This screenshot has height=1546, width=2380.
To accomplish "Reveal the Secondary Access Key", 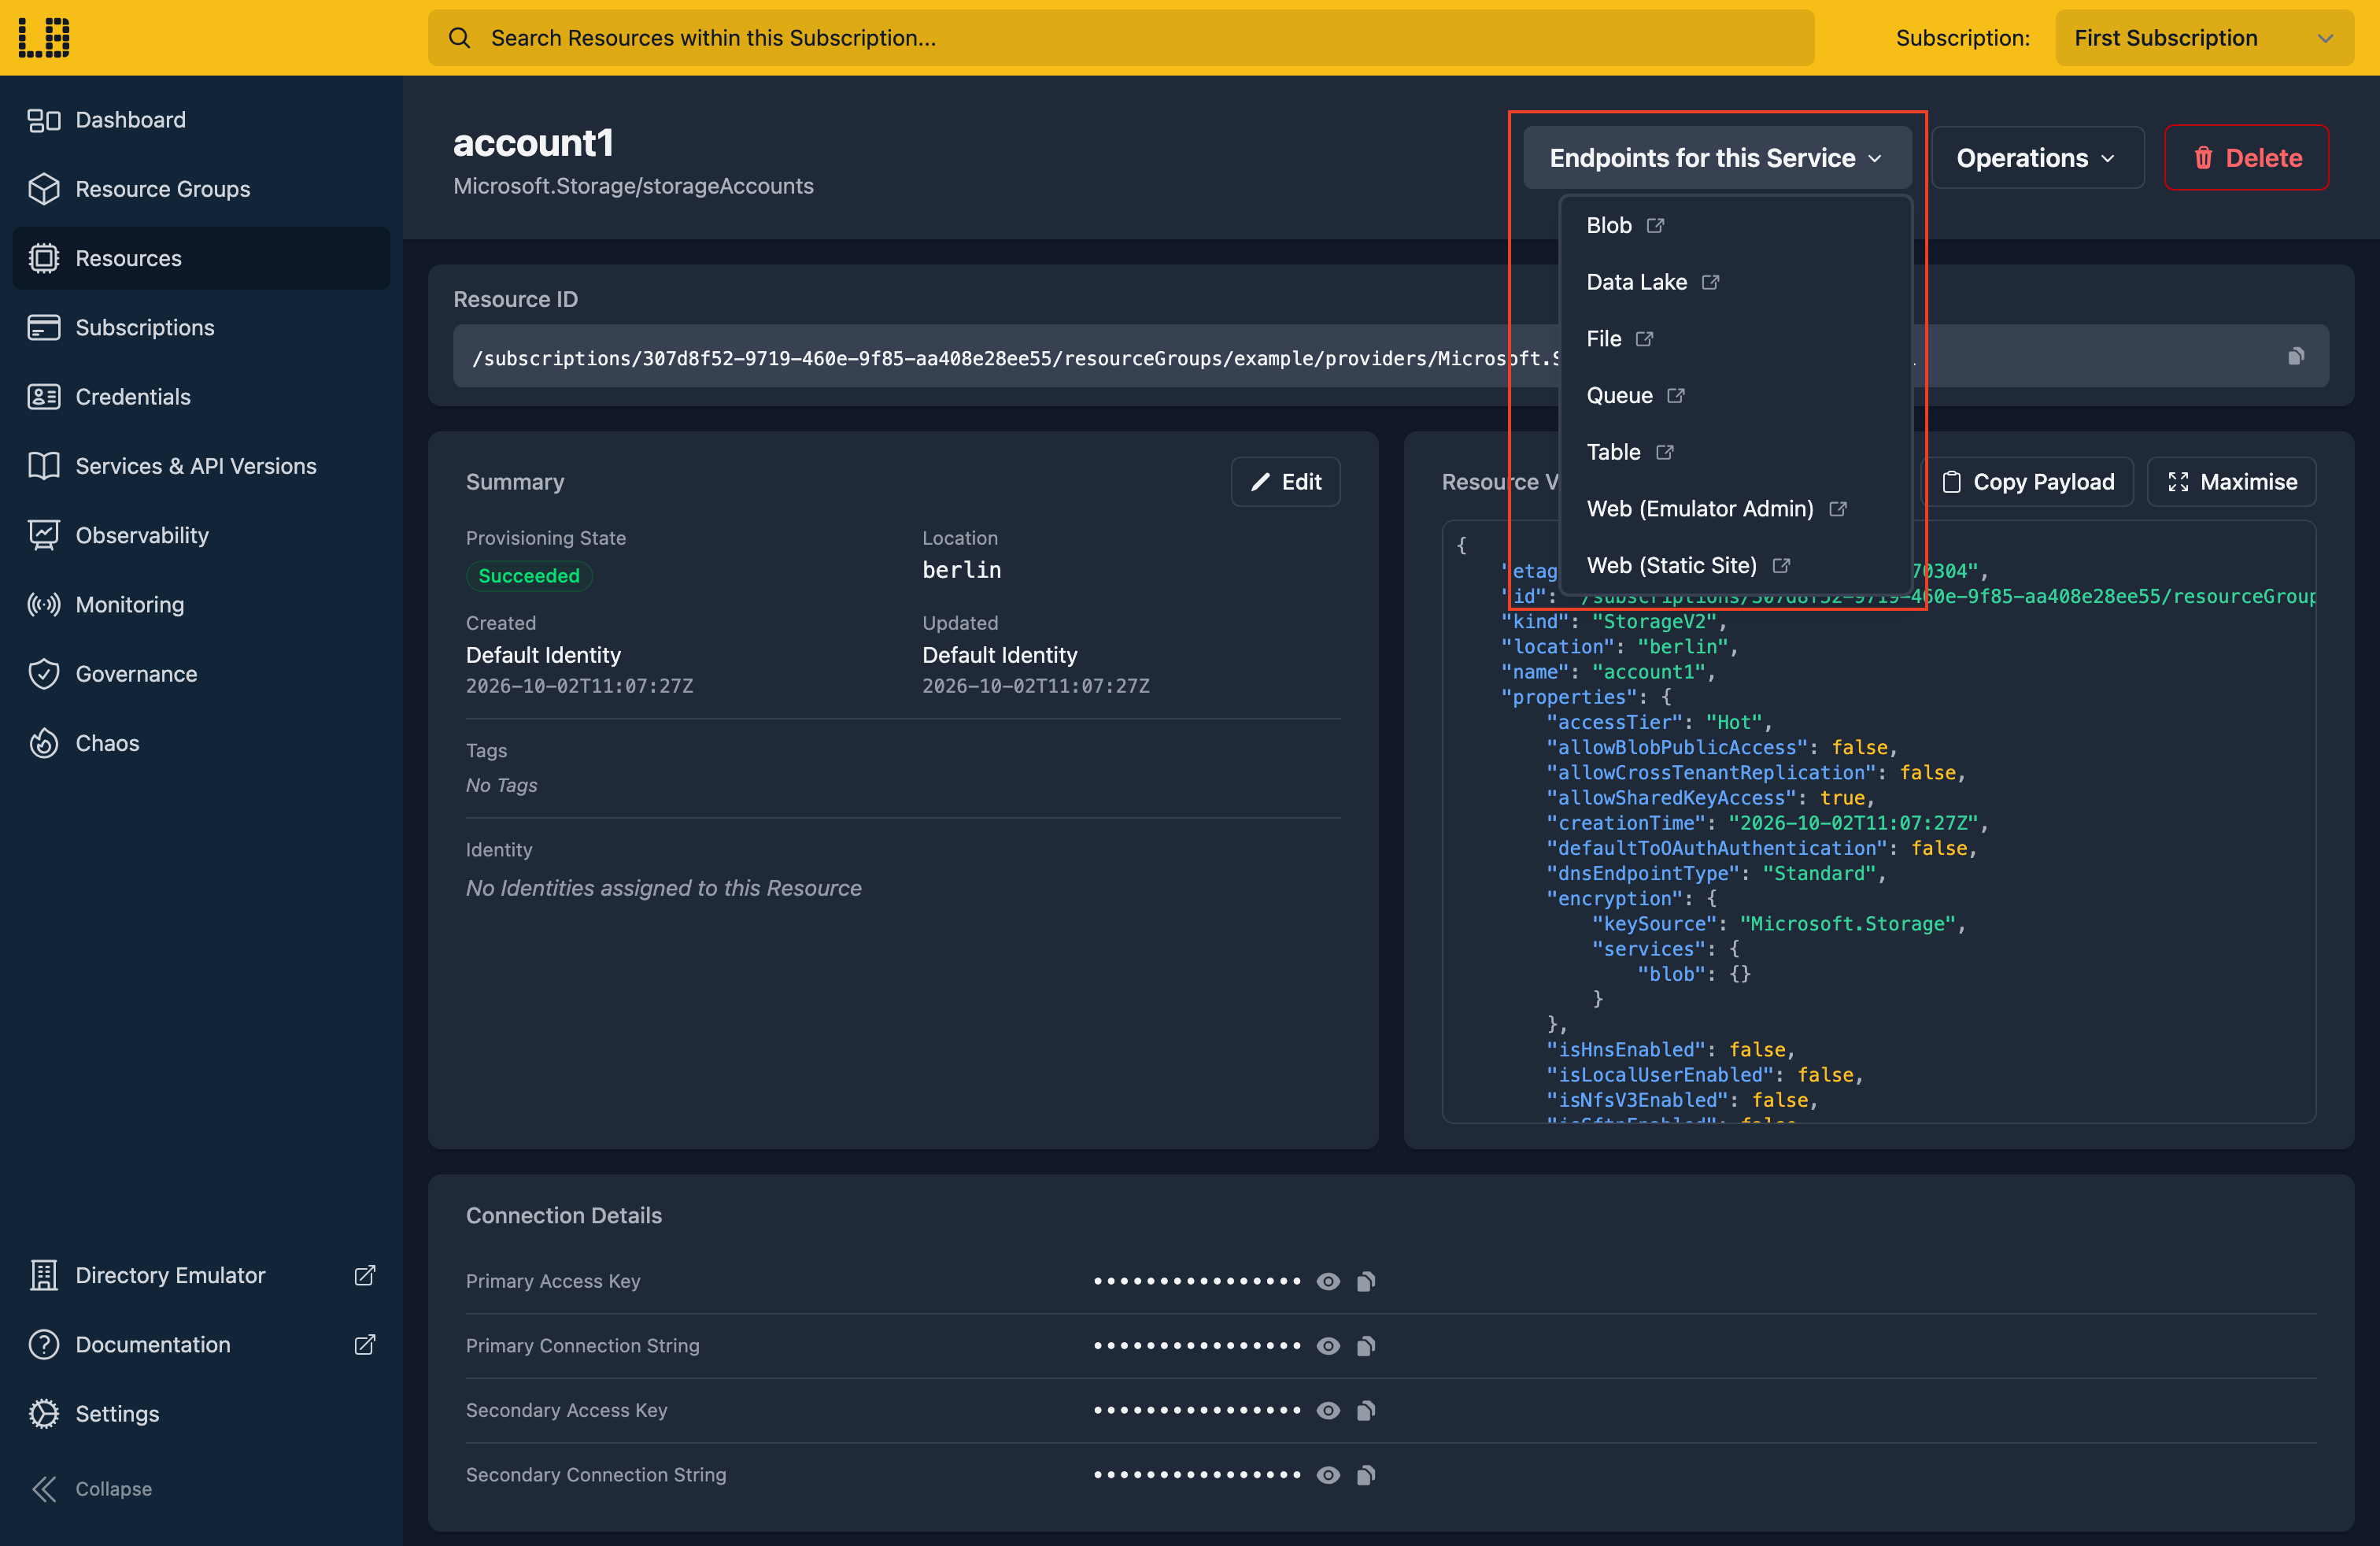I will pos(1328,1410).
